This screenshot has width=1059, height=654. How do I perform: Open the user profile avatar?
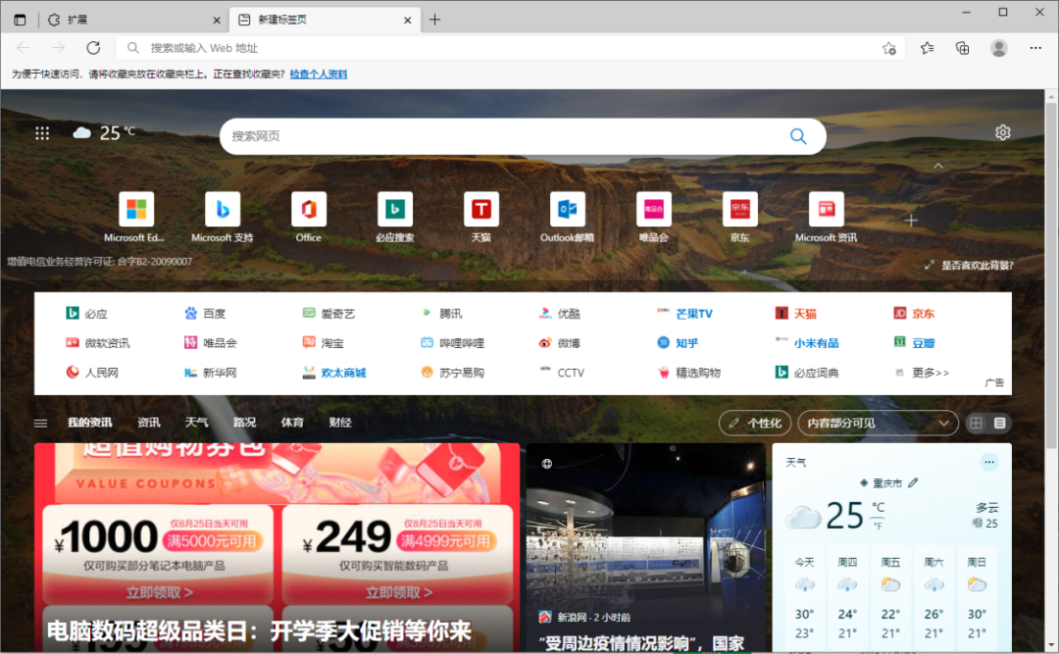pos(999,48)
